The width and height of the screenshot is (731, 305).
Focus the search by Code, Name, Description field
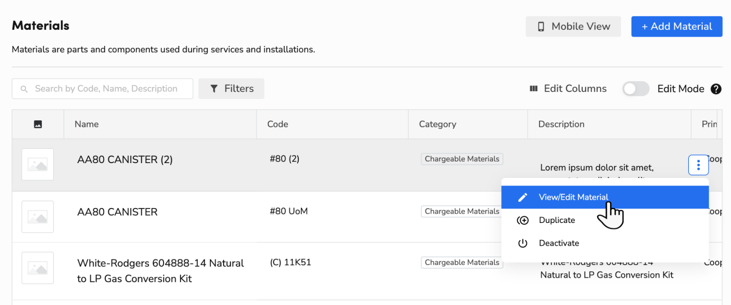pos(106,89)
